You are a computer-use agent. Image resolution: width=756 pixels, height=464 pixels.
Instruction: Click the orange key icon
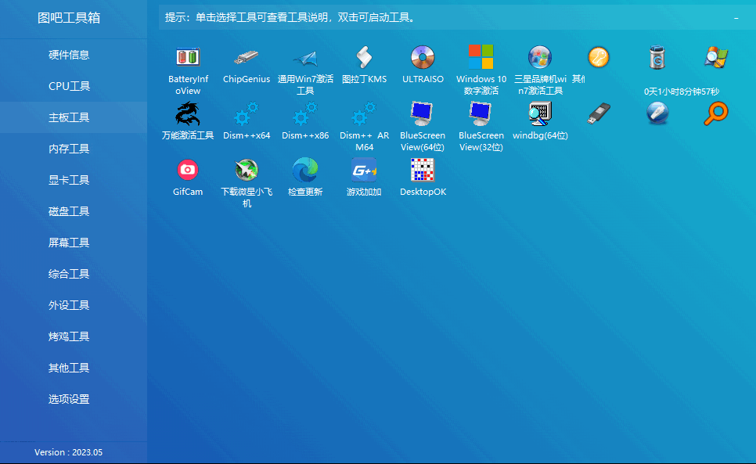pos(599,57)
